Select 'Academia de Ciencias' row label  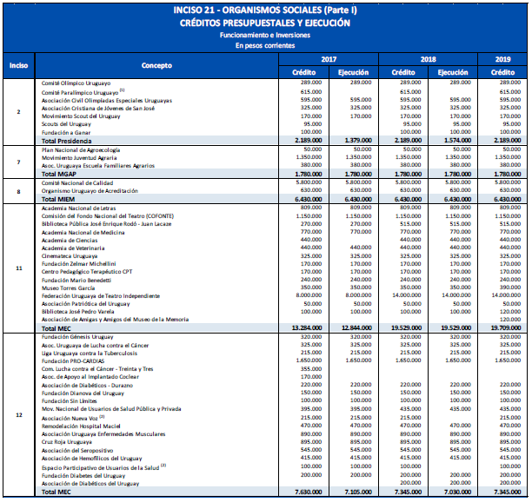(x=70, y=241)
